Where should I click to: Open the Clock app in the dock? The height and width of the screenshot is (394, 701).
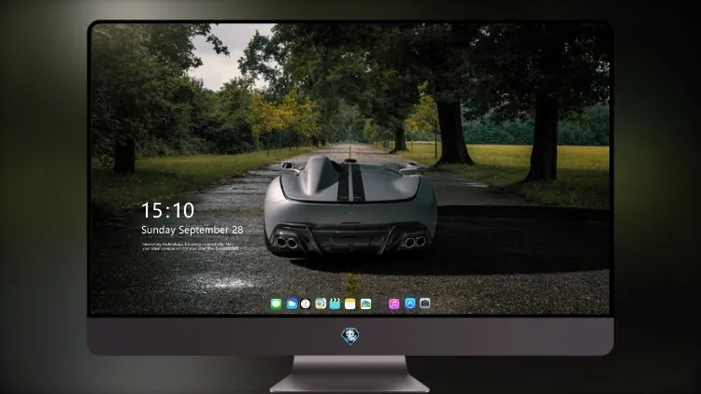[x=306, y=303]
